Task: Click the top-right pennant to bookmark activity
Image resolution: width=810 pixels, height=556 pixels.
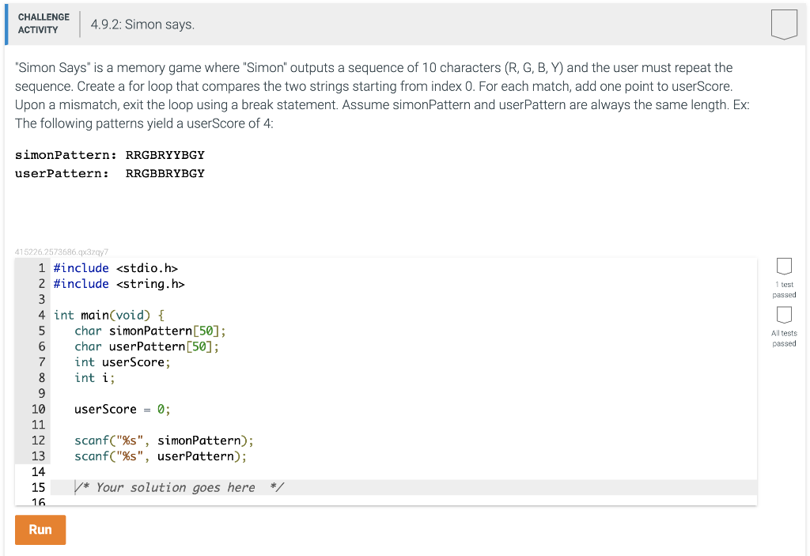Action: pos(784,25)
